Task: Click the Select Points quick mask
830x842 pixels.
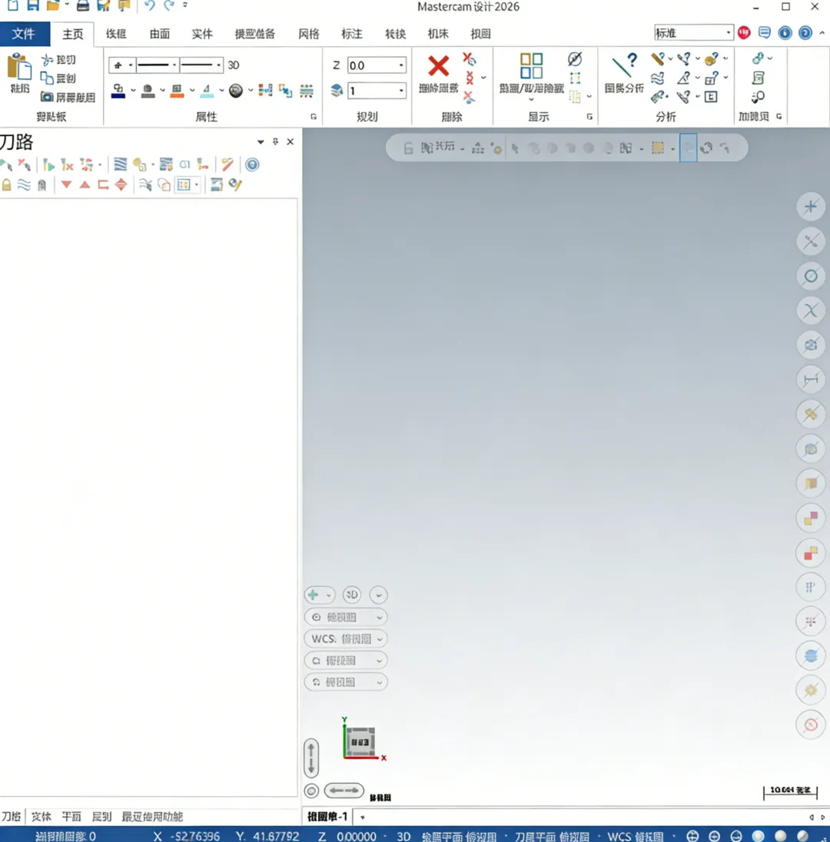Action: 811,207
